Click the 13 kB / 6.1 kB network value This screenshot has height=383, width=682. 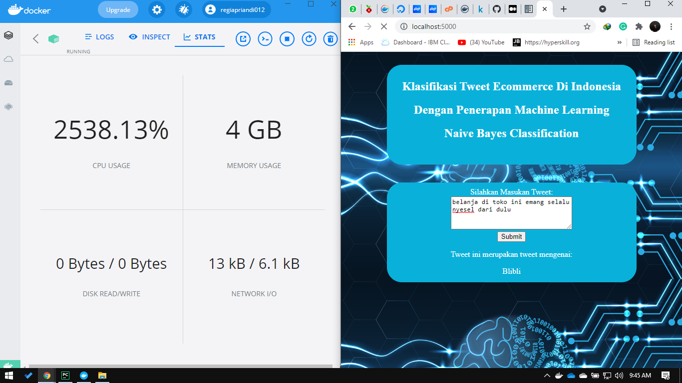pyautogui.click(x=254, y=263)
